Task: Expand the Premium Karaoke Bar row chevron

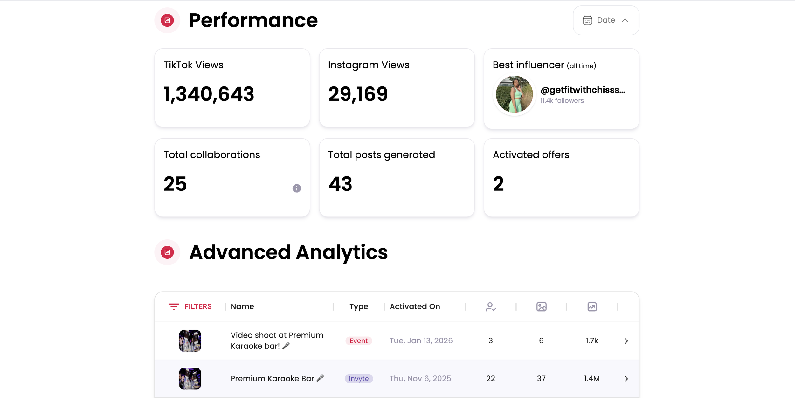Action: [x=626, y=379]
